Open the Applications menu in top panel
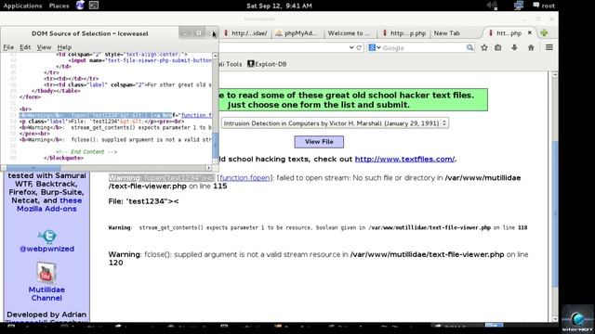Image resolution: width=595 pixels, height=334 pixels. 22,6
